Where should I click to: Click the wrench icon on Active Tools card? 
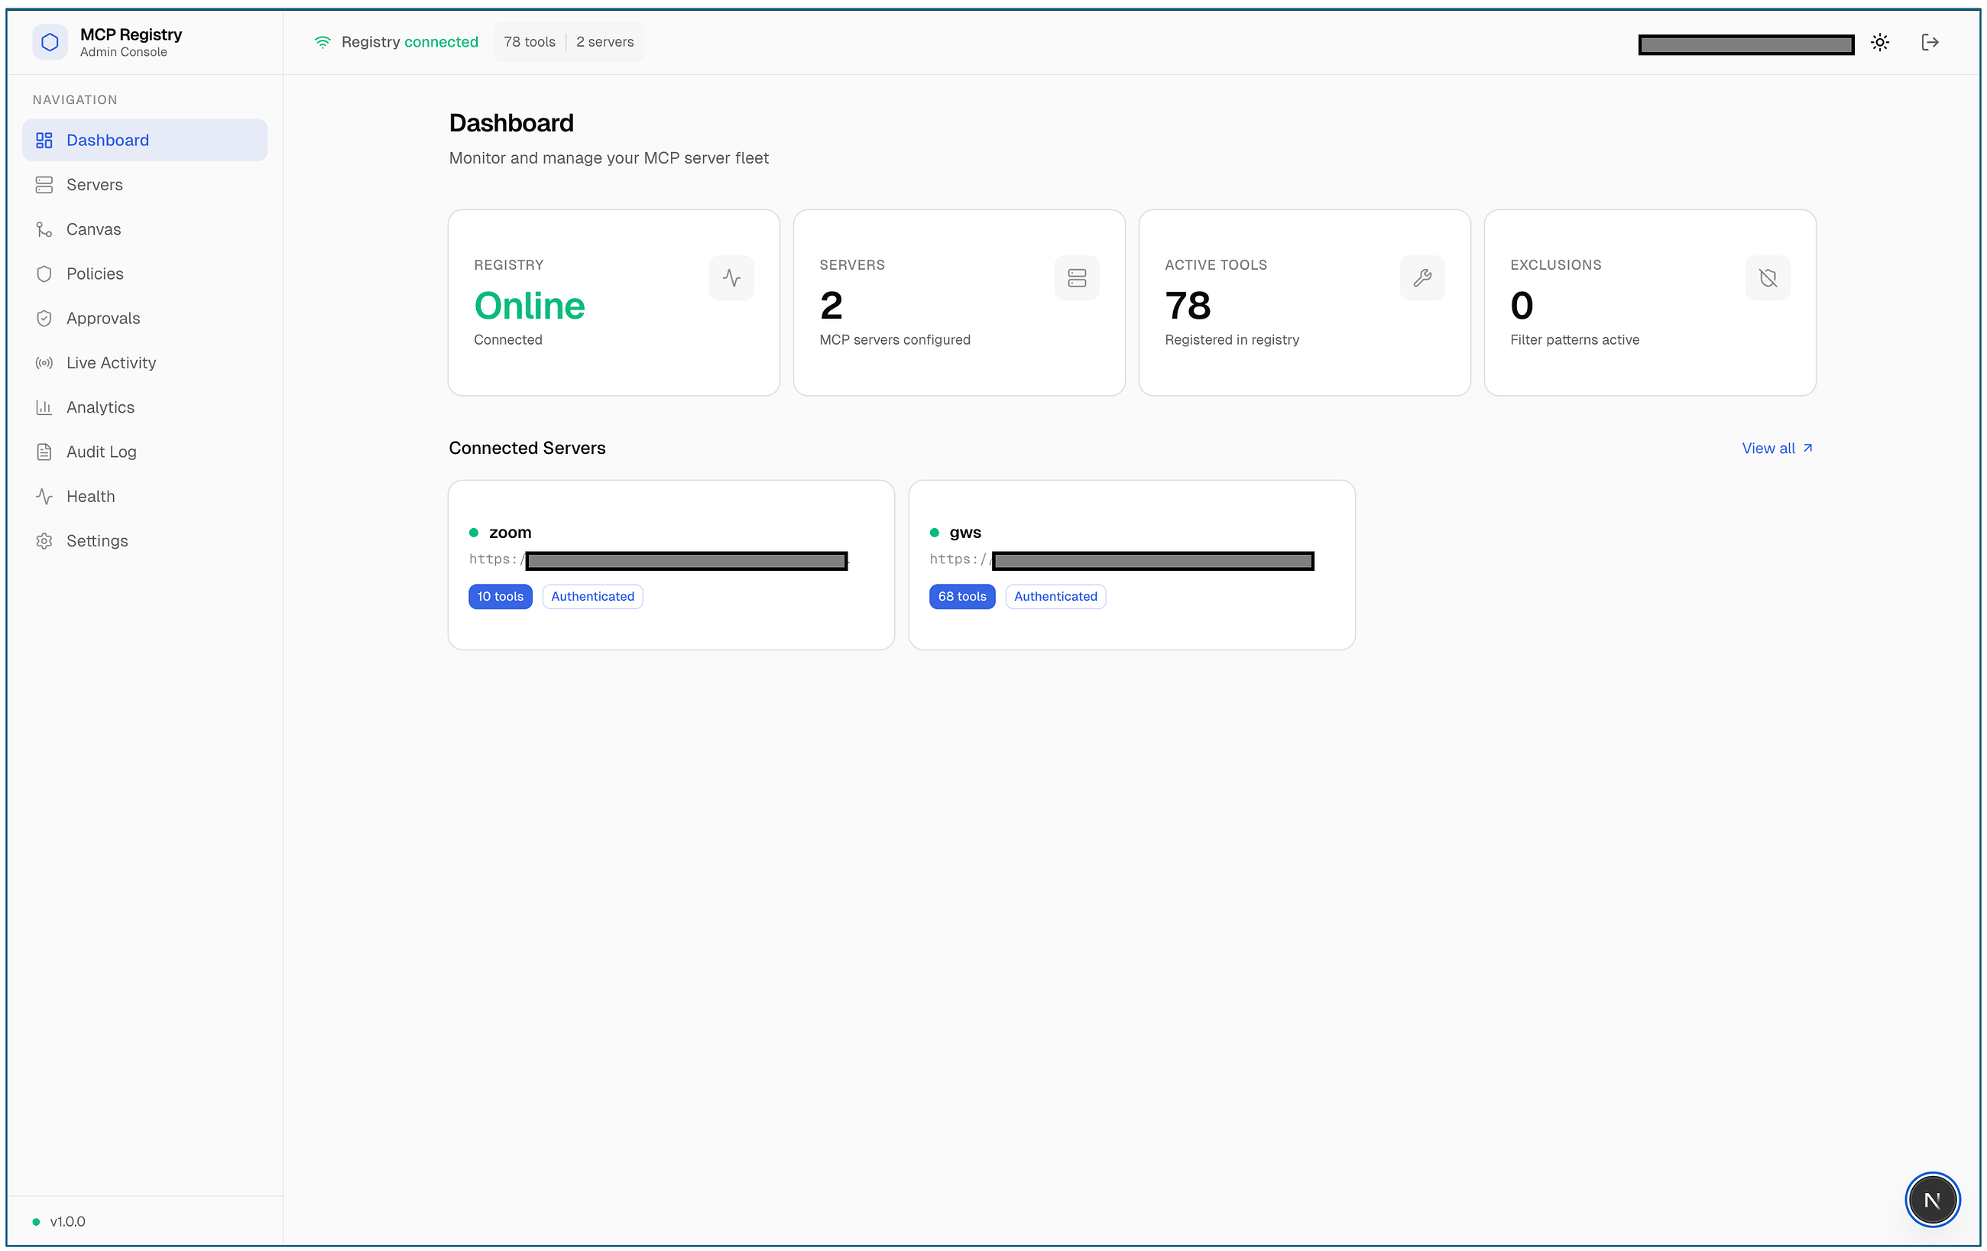pyautogui.click(x=1422, y=278)
